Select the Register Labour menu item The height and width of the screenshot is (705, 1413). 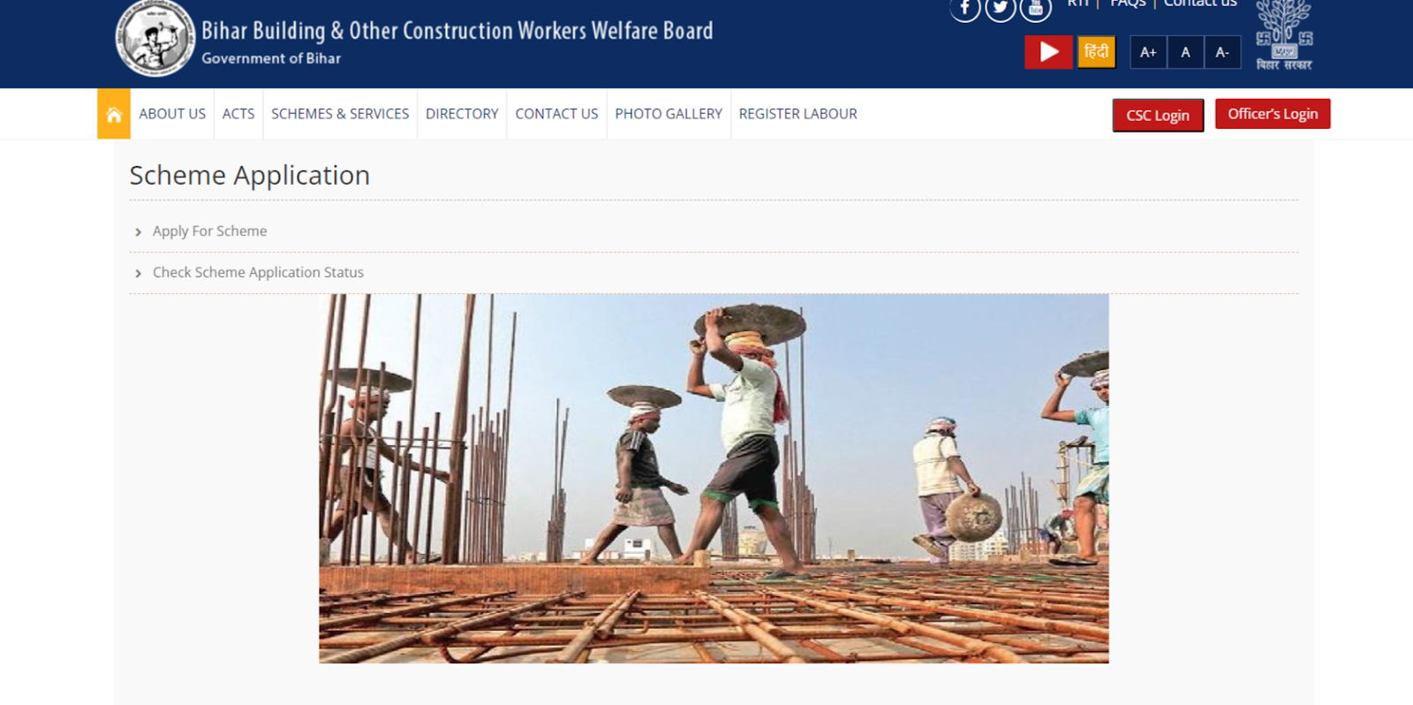(x=798, y=114)
